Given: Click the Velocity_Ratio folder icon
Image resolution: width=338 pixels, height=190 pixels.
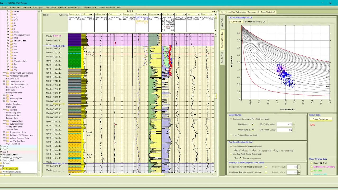Looking at the screenshot, I should click(11, 41).
